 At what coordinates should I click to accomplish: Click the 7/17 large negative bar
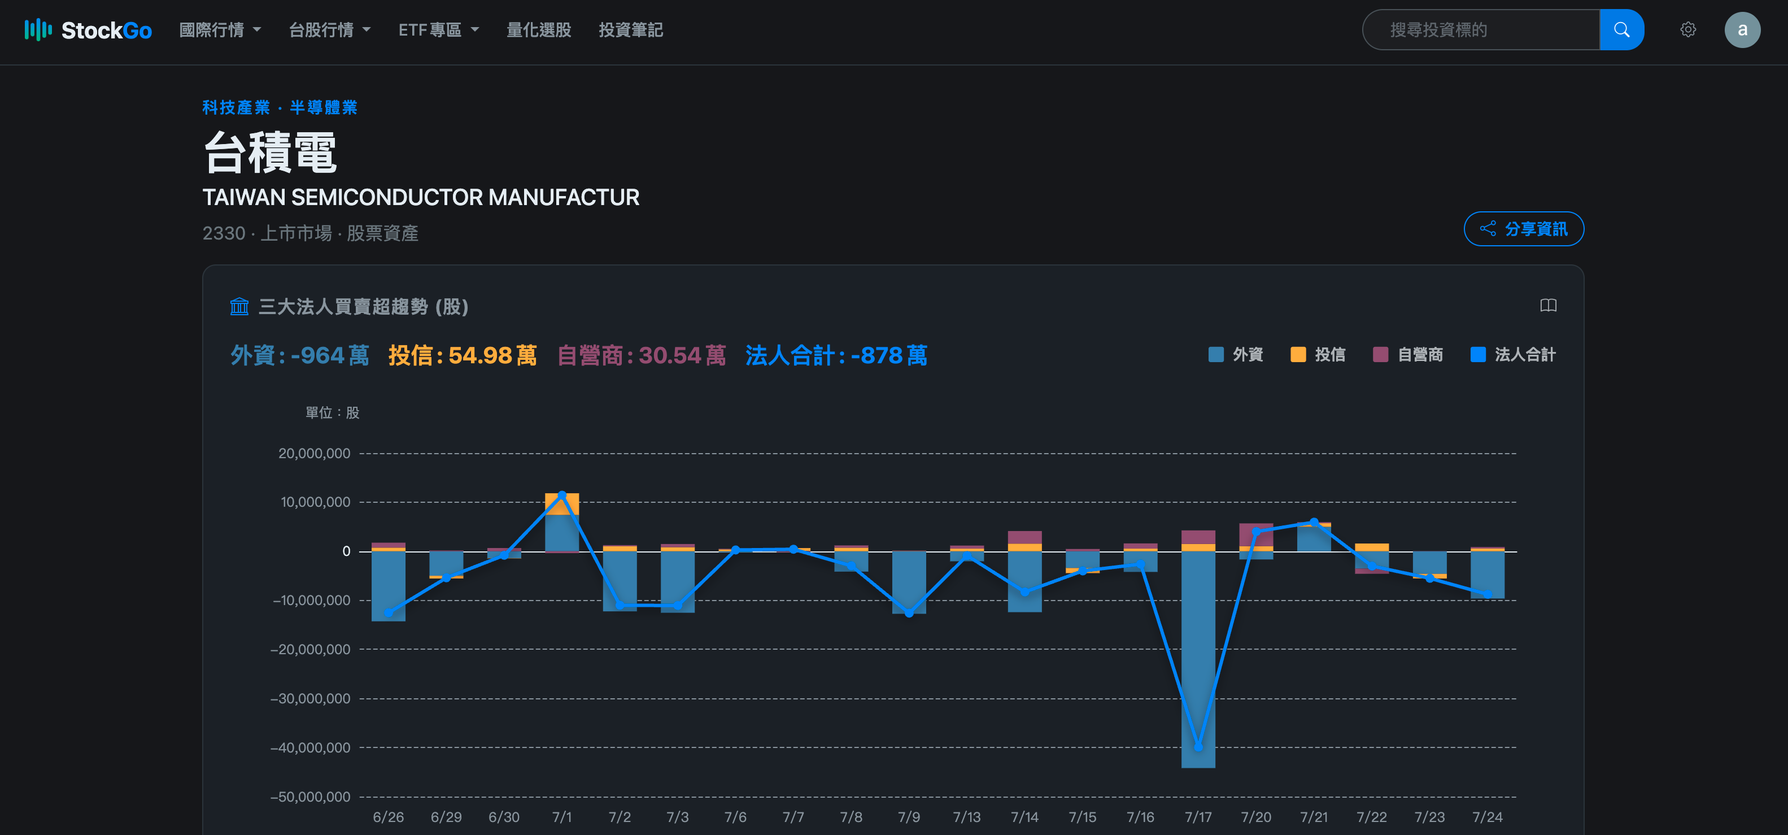coord(1198,659)
